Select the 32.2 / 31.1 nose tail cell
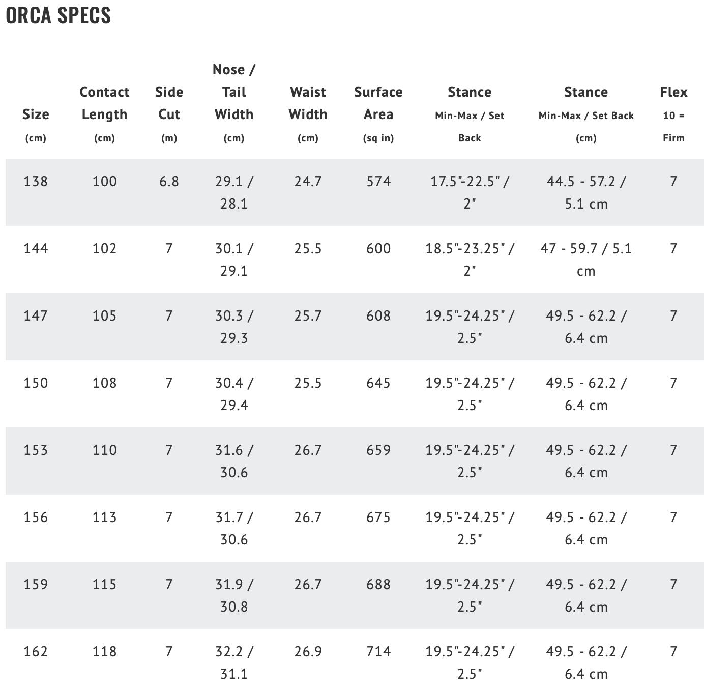Viewport: 704px width, 690px height. [x=234, y=663]
